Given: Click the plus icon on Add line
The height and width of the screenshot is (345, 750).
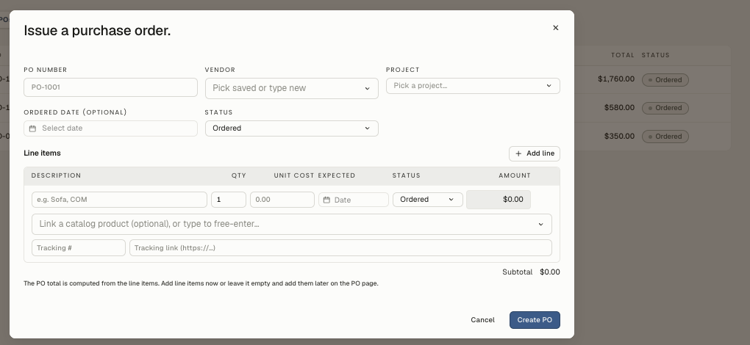Looking at the screenshot, I should click(518, 153).
